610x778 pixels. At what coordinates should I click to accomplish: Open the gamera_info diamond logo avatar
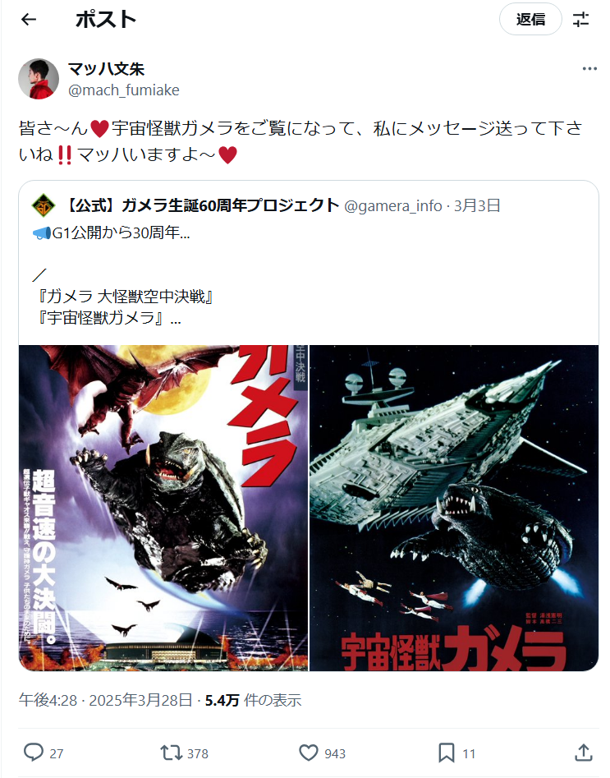[44, 205]
